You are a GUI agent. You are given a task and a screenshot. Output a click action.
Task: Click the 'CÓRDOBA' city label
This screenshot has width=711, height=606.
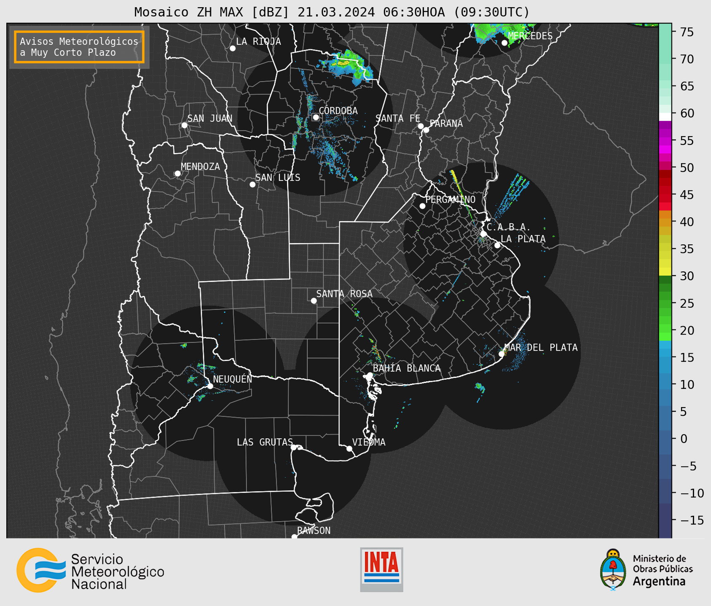click(x=338, y=111)
